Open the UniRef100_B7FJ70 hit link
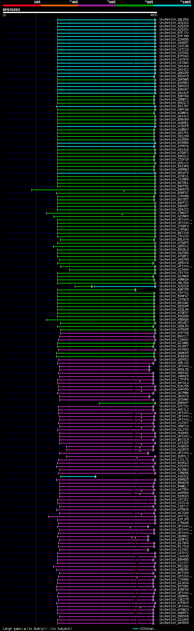This screenshot has width=194, height=631. [174, 33]
